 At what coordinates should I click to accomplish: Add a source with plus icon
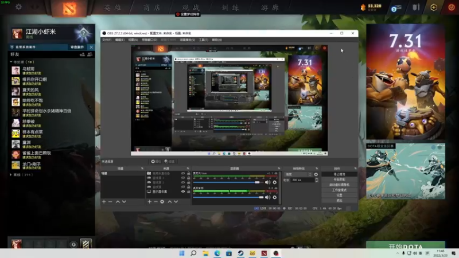(x=150, y=202)
